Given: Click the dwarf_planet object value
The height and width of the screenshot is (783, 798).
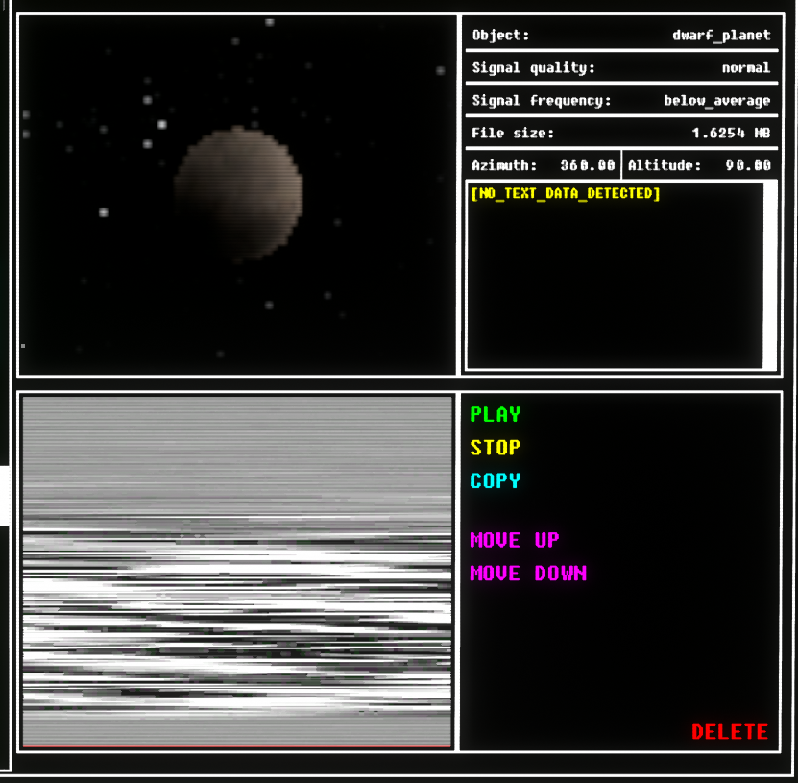Looking at the screenshot, I should 721,36.
